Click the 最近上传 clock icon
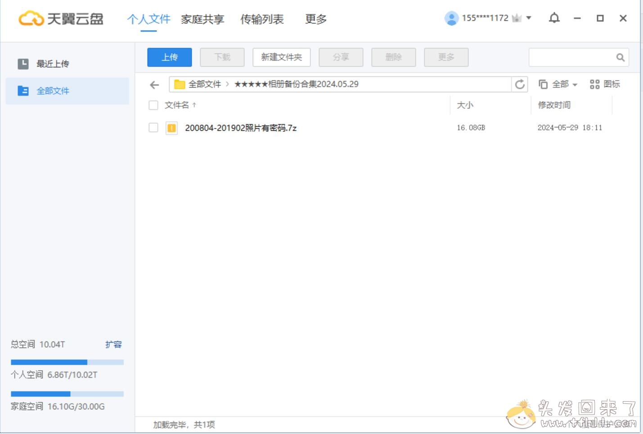Viewport: 643px width, 434px height. click(23, 64)
